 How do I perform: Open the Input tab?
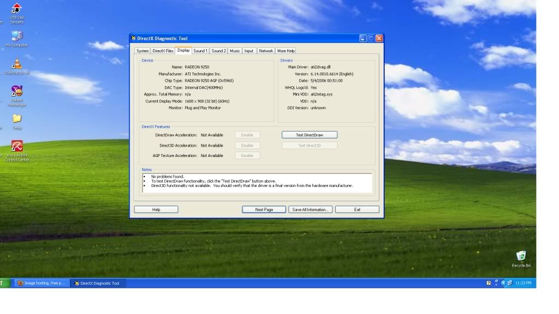(249, 51)
